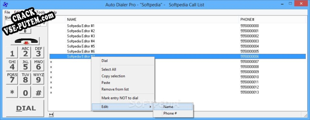Click phone number 5550000009

pos(250,72)
